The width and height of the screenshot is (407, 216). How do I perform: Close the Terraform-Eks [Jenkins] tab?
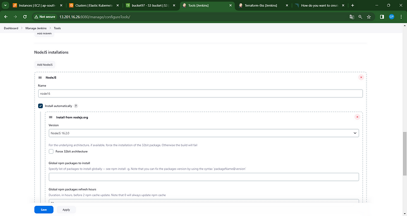[x=287, y=5]
